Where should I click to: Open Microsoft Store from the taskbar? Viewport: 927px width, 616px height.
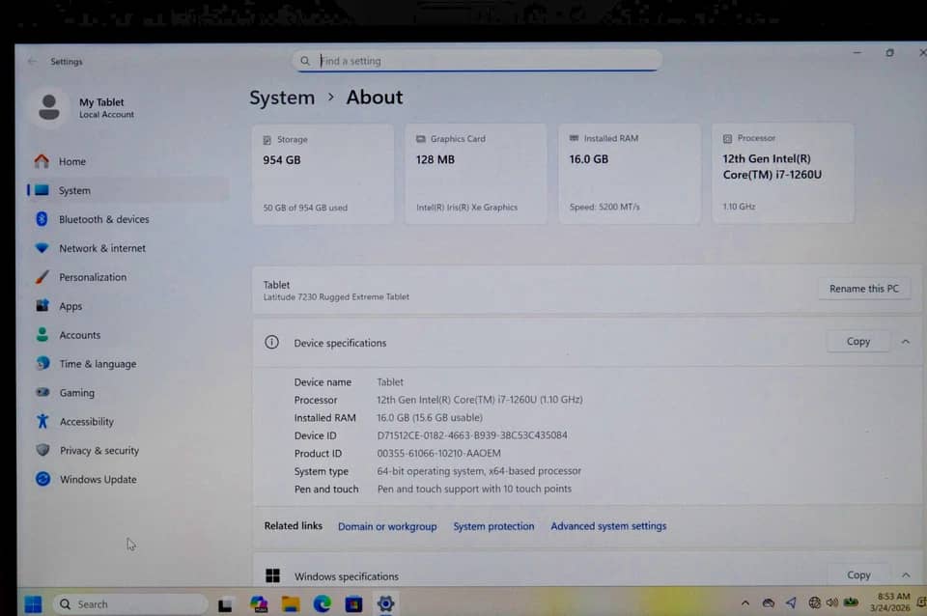pyautogui.click(x=353, y=604)
